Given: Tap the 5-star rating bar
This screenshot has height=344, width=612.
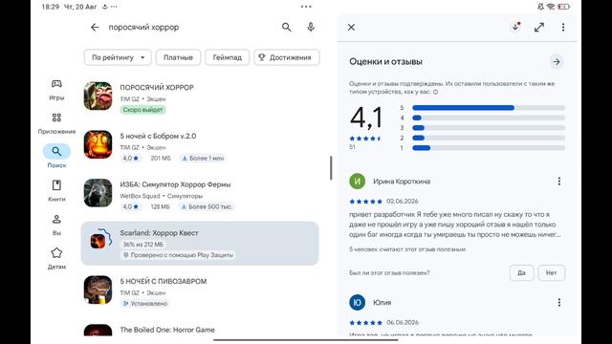Looking at the screenshot, I should 489,108.
